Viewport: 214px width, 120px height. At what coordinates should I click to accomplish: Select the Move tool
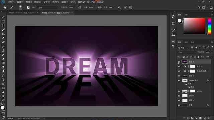(x=3, y=17)
